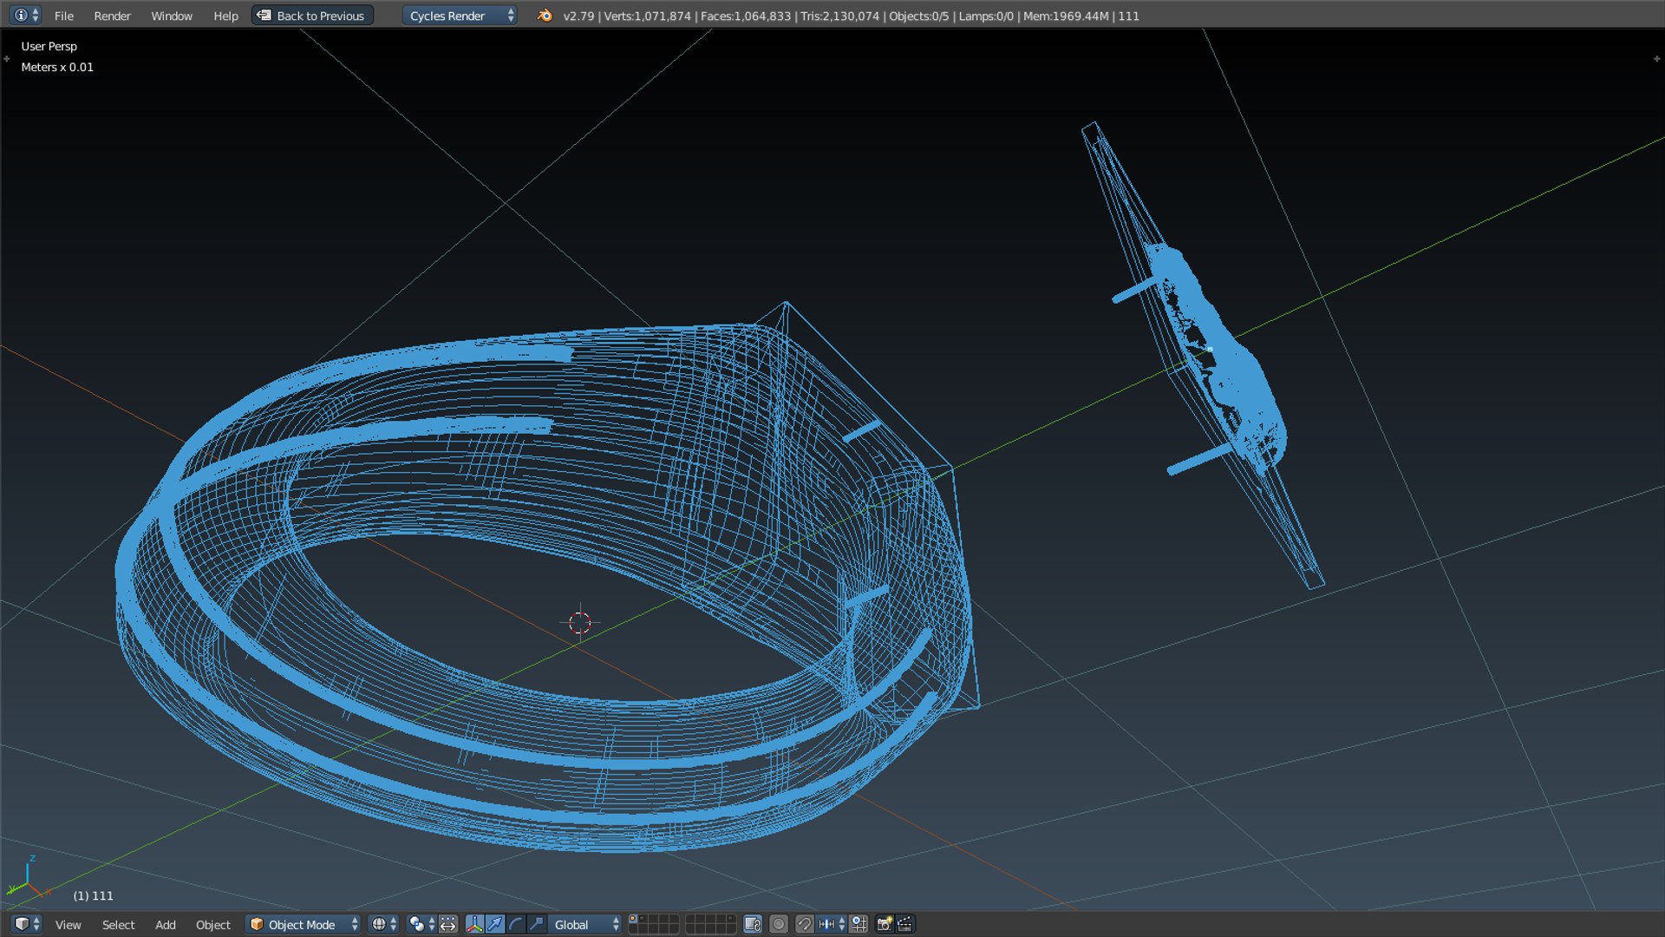
Task: Select the rotate manipulator arc
Action: point(516,924)
